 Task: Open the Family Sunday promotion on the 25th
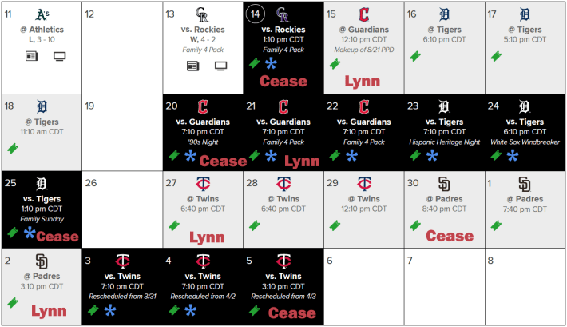tap(42, 219)
